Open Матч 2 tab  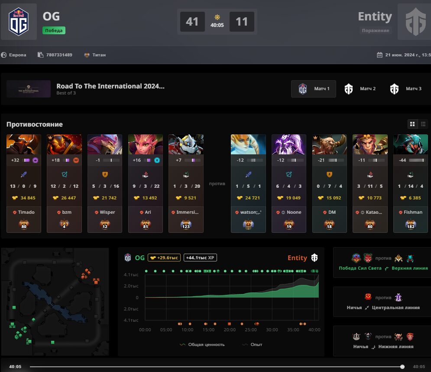pos(360,89)
